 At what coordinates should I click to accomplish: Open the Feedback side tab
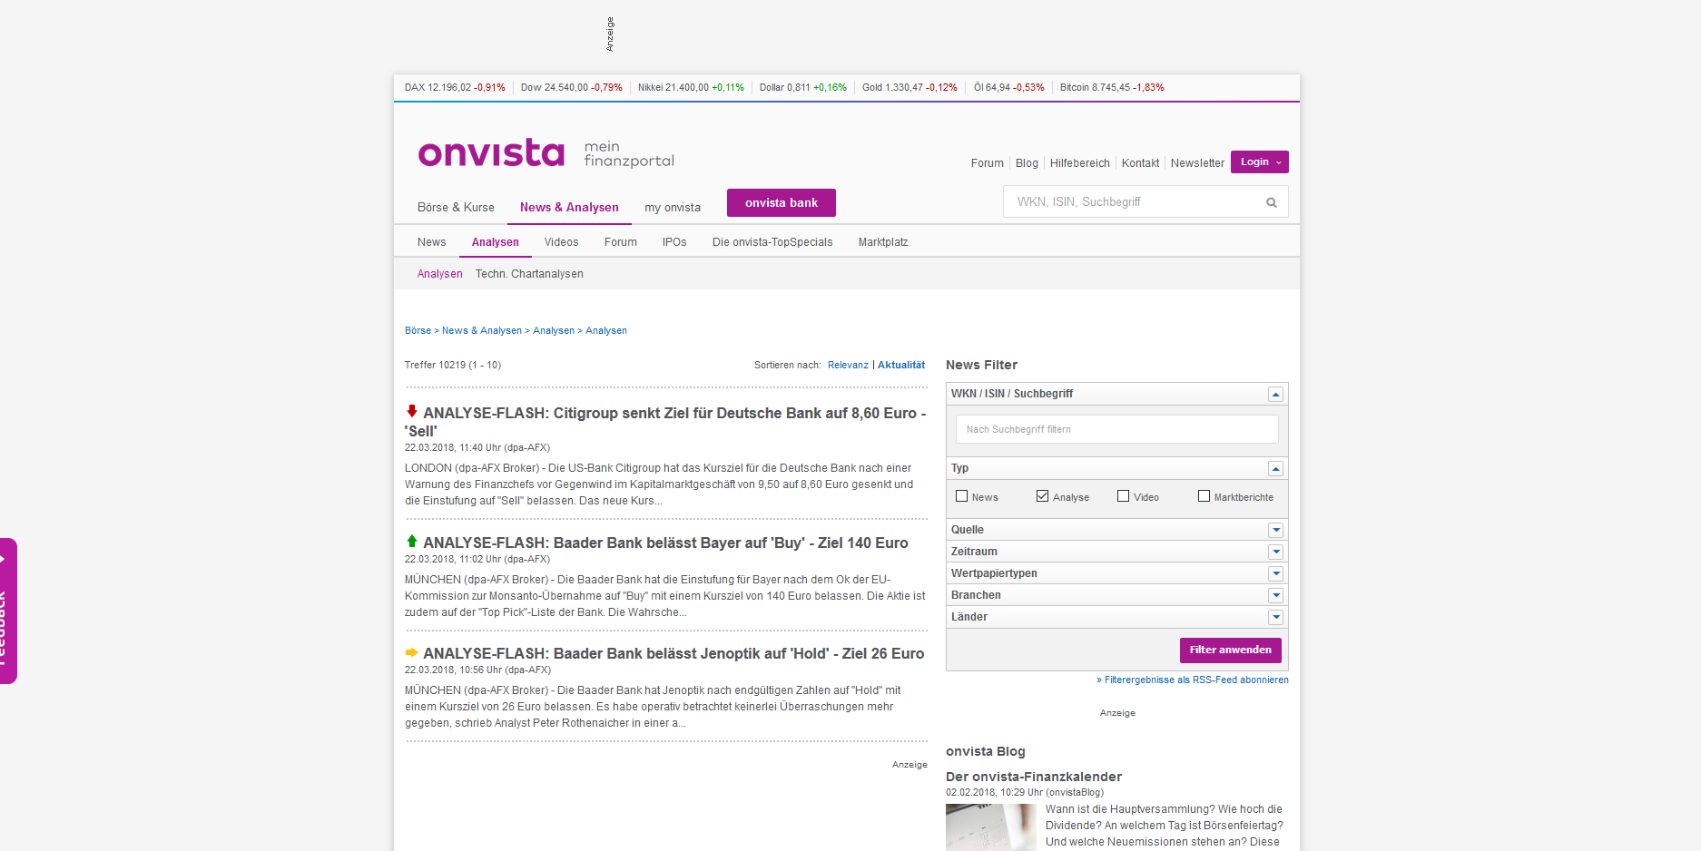7,611
